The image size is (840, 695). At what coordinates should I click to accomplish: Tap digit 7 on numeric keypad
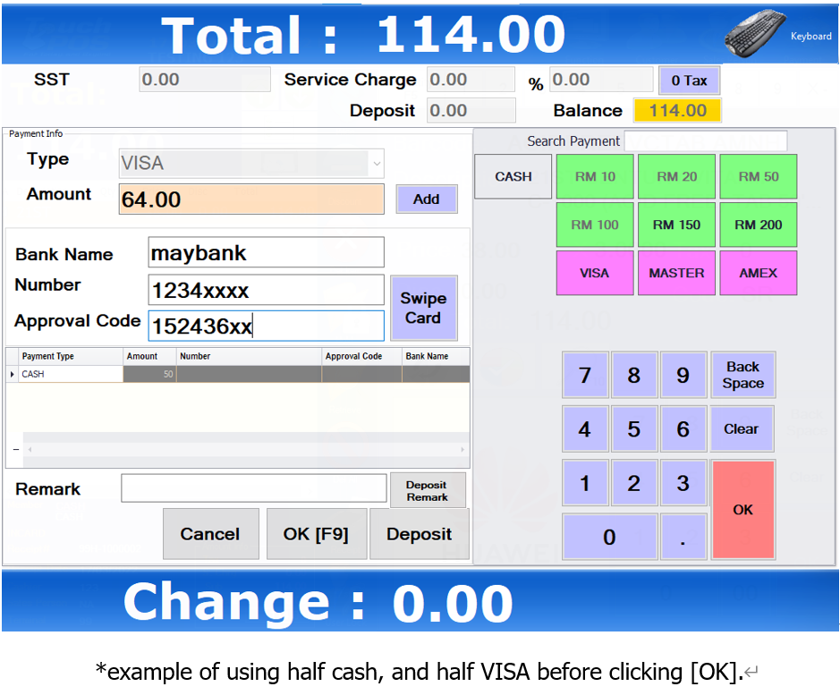pos(585,376)
